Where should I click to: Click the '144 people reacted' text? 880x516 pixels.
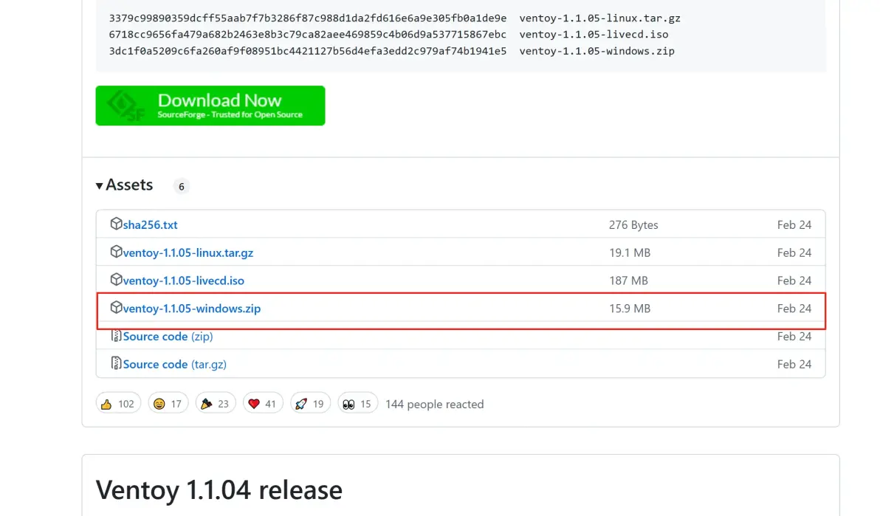tap(434, 405)
